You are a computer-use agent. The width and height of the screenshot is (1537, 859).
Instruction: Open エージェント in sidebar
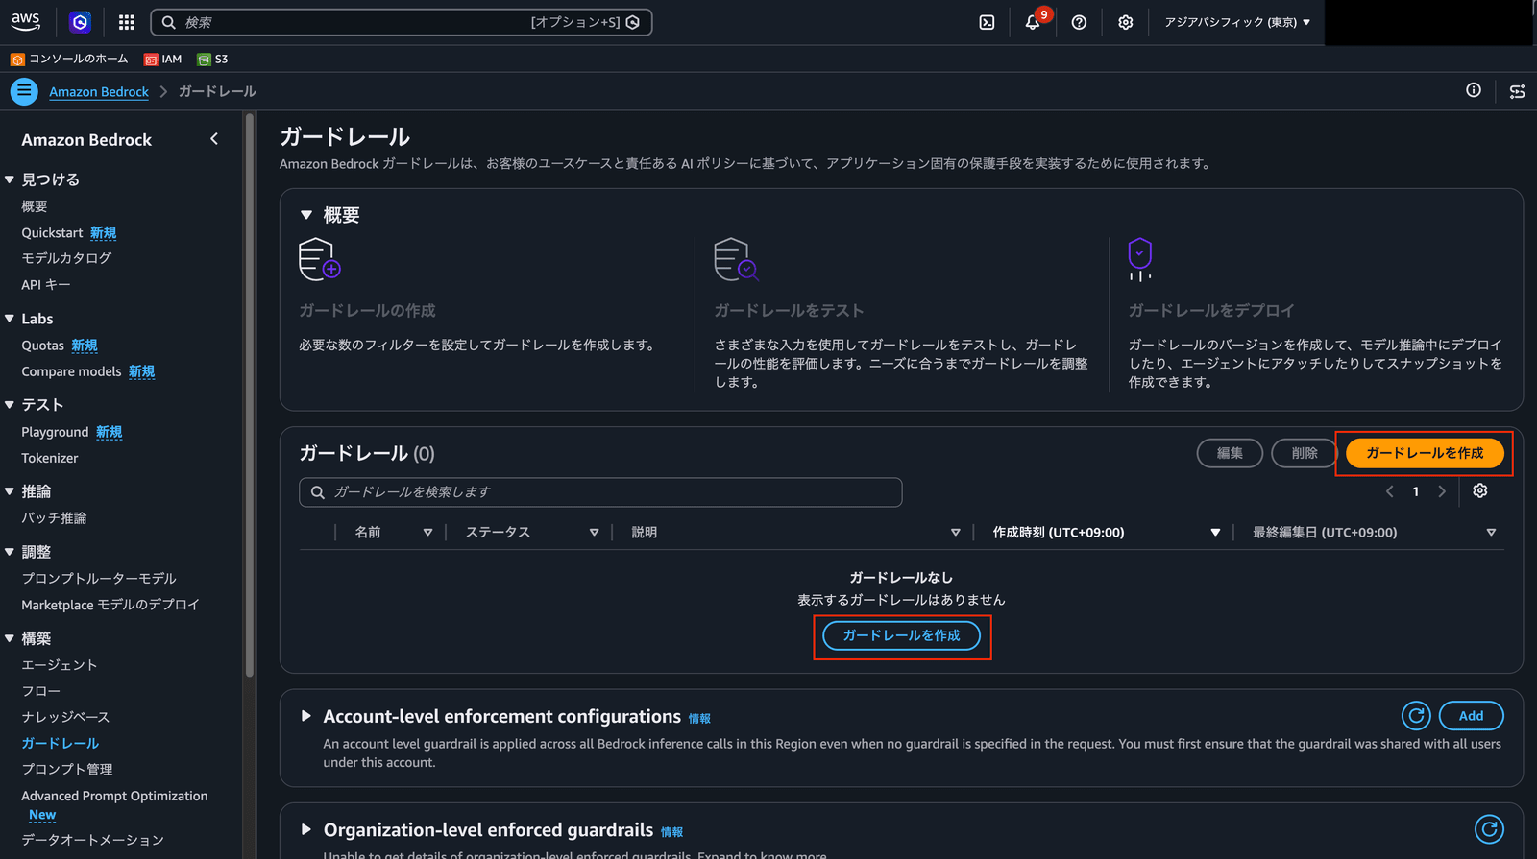[x=60, y=664]
